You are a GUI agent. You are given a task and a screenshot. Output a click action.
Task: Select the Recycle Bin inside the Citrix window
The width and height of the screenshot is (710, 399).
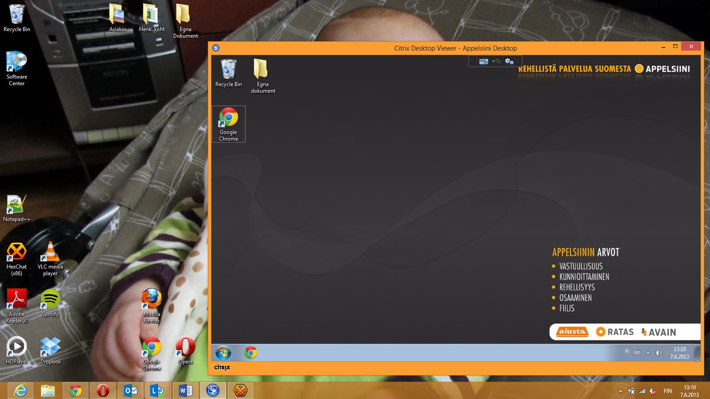click(x=228, y=73)
